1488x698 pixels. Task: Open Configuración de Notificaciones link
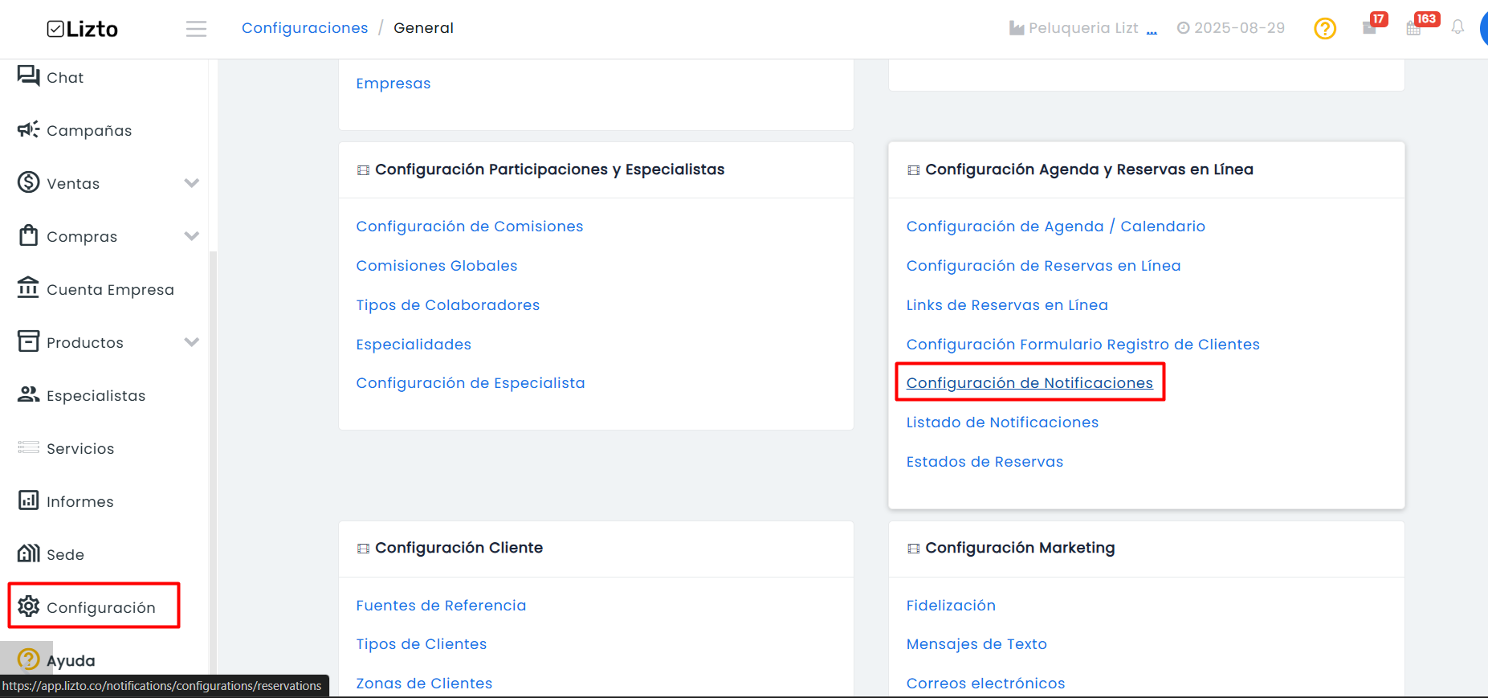click(x=1029, y=383)
